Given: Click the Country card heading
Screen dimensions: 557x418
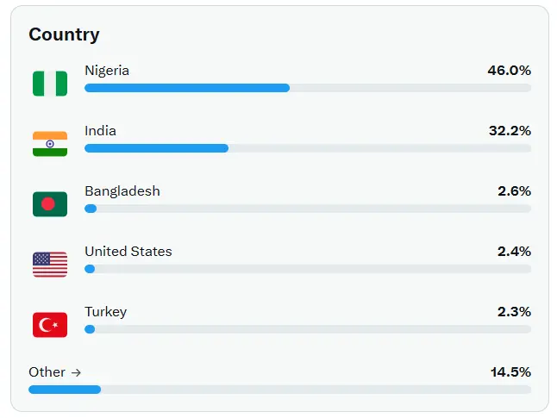Looking at the screenshot, I should 65,34.
